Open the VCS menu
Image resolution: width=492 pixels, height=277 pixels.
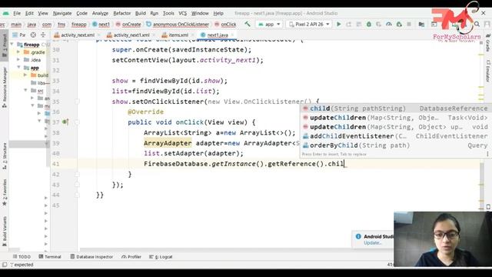click(x=183, y=13)
